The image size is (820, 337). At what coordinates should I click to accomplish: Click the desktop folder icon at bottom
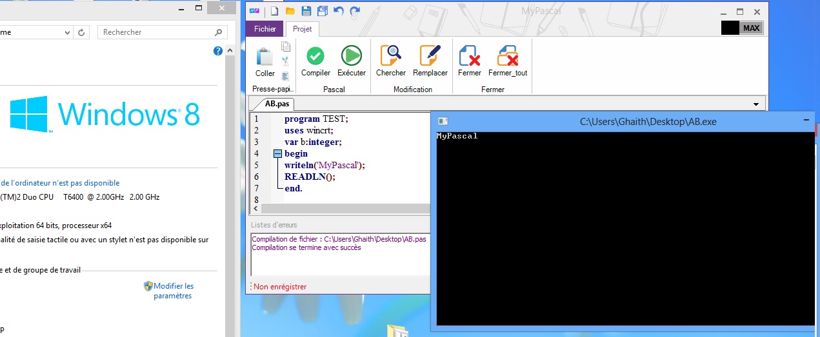tap(398, 331)
